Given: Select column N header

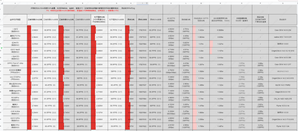Looking at the screenshot, I should 220,3.
